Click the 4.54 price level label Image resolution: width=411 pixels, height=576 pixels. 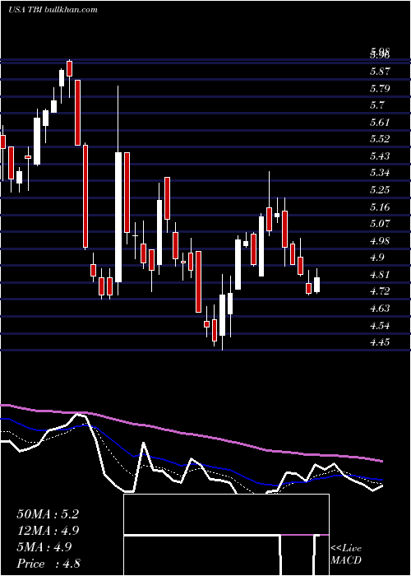coord(380,326)
